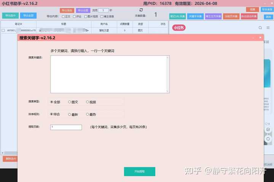This screenshot has height=182, width=274.
Task: Click the circular reload floating button on the right
Action: [268, 139]
